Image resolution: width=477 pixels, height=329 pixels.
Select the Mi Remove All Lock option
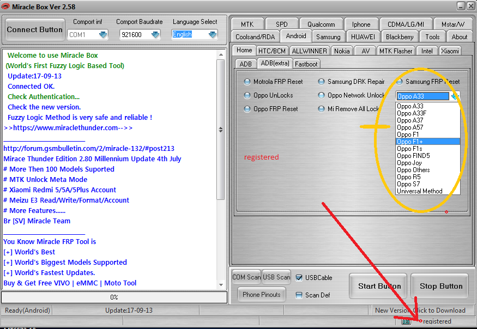pyautogui.click(x=321, y=109)
